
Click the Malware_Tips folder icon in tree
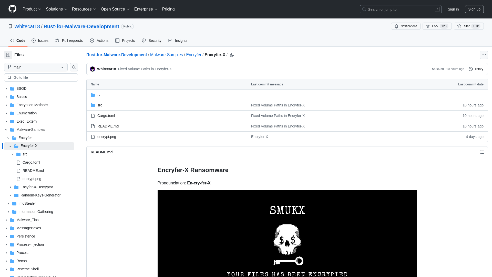point(12,220)
